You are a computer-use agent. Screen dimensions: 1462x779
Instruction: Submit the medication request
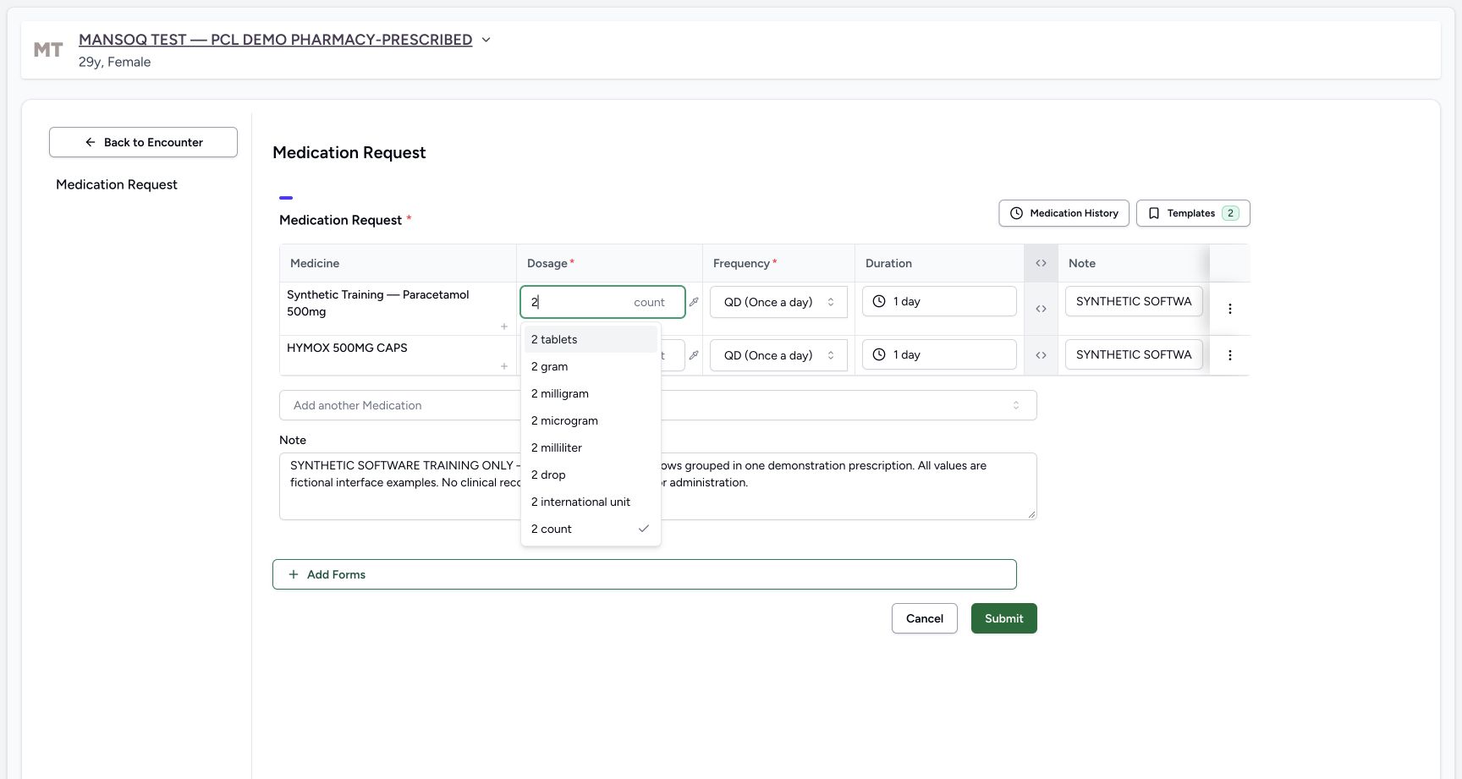coord(1003,618)
